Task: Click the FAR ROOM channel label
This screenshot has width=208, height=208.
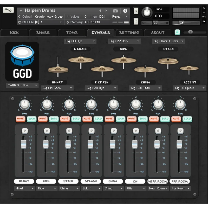Action: coord(180,181)
